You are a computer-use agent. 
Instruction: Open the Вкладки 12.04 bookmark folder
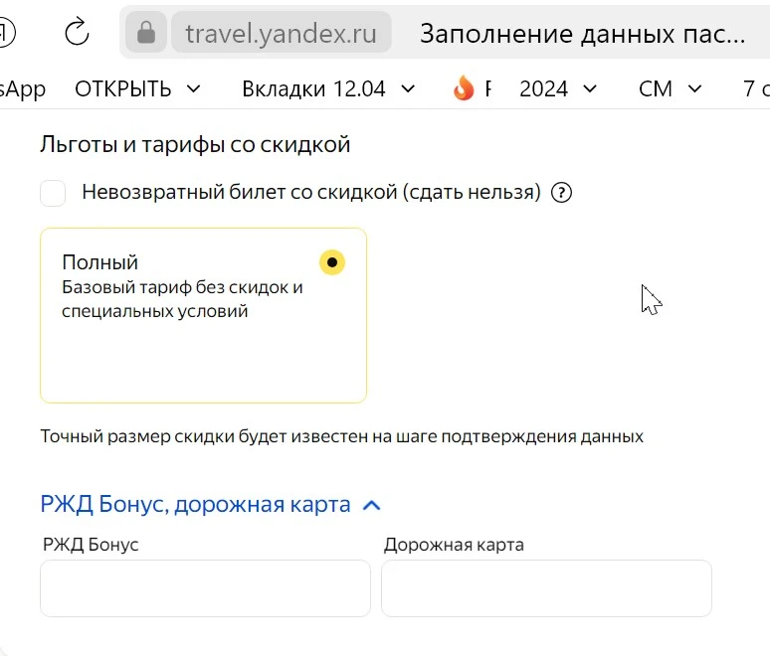click(x=328, y=88)
